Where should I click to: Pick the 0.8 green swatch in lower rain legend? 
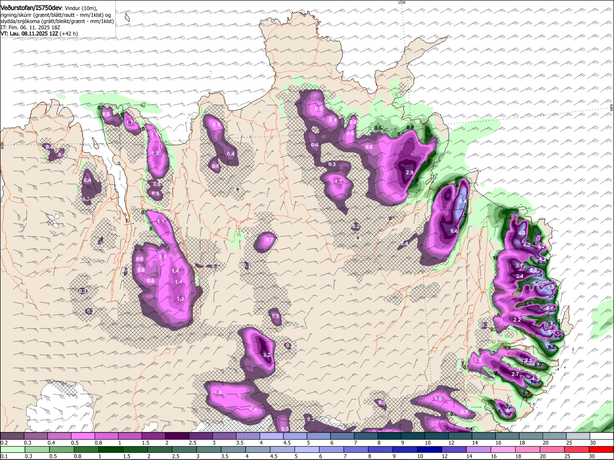[x=86, y=449]
